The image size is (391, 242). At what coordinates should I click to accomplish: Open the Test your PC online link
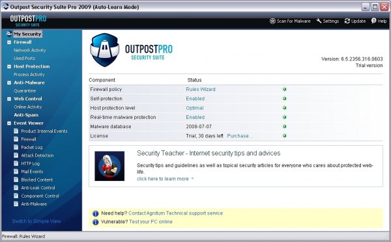point(151,222)
